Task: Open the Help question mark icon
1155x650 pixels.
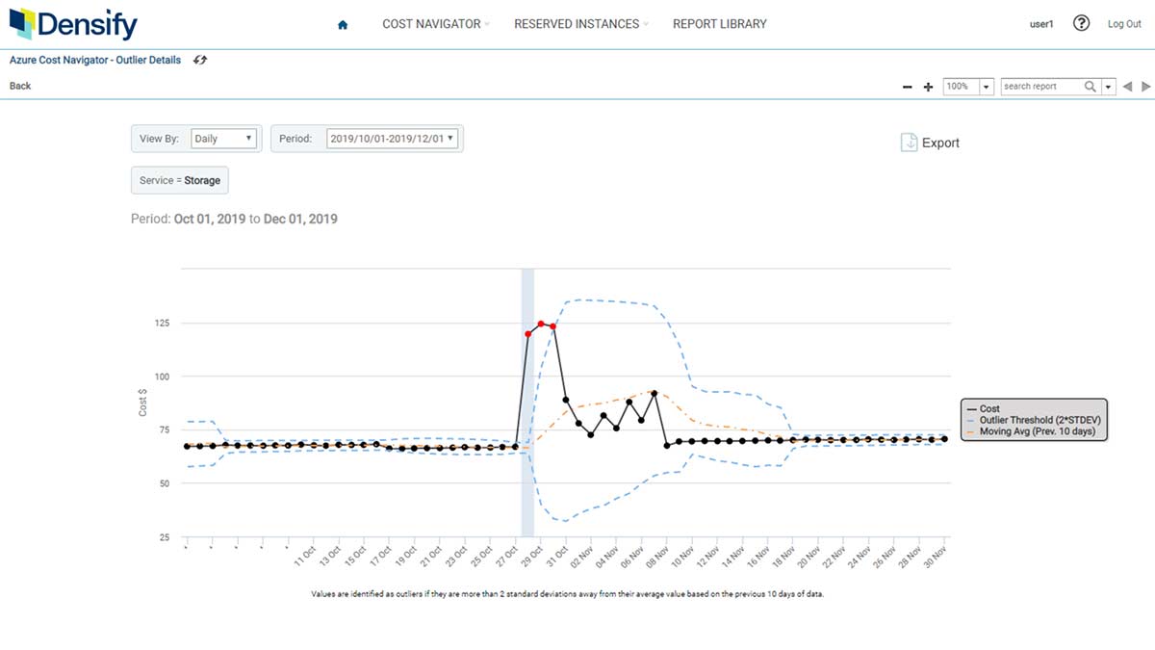Action: [x=1080, y=23]
